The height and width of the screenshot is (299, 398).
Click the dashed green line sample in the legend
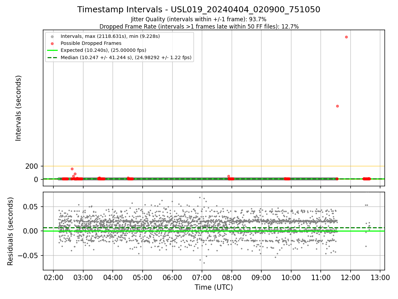coord(52,58)
